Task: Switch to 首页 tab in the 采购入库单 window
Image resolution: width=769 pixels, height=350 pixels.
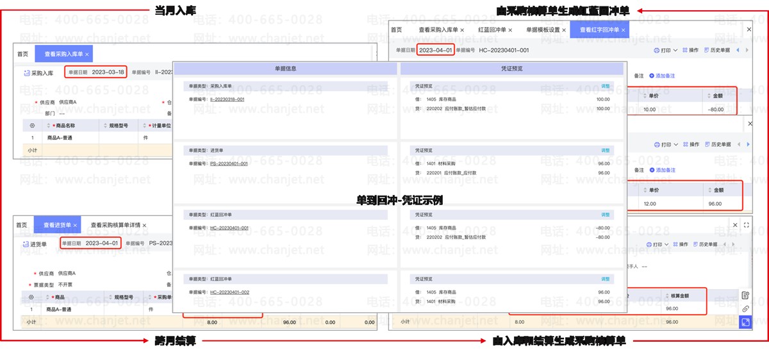Action: click(x=22, y=54)
